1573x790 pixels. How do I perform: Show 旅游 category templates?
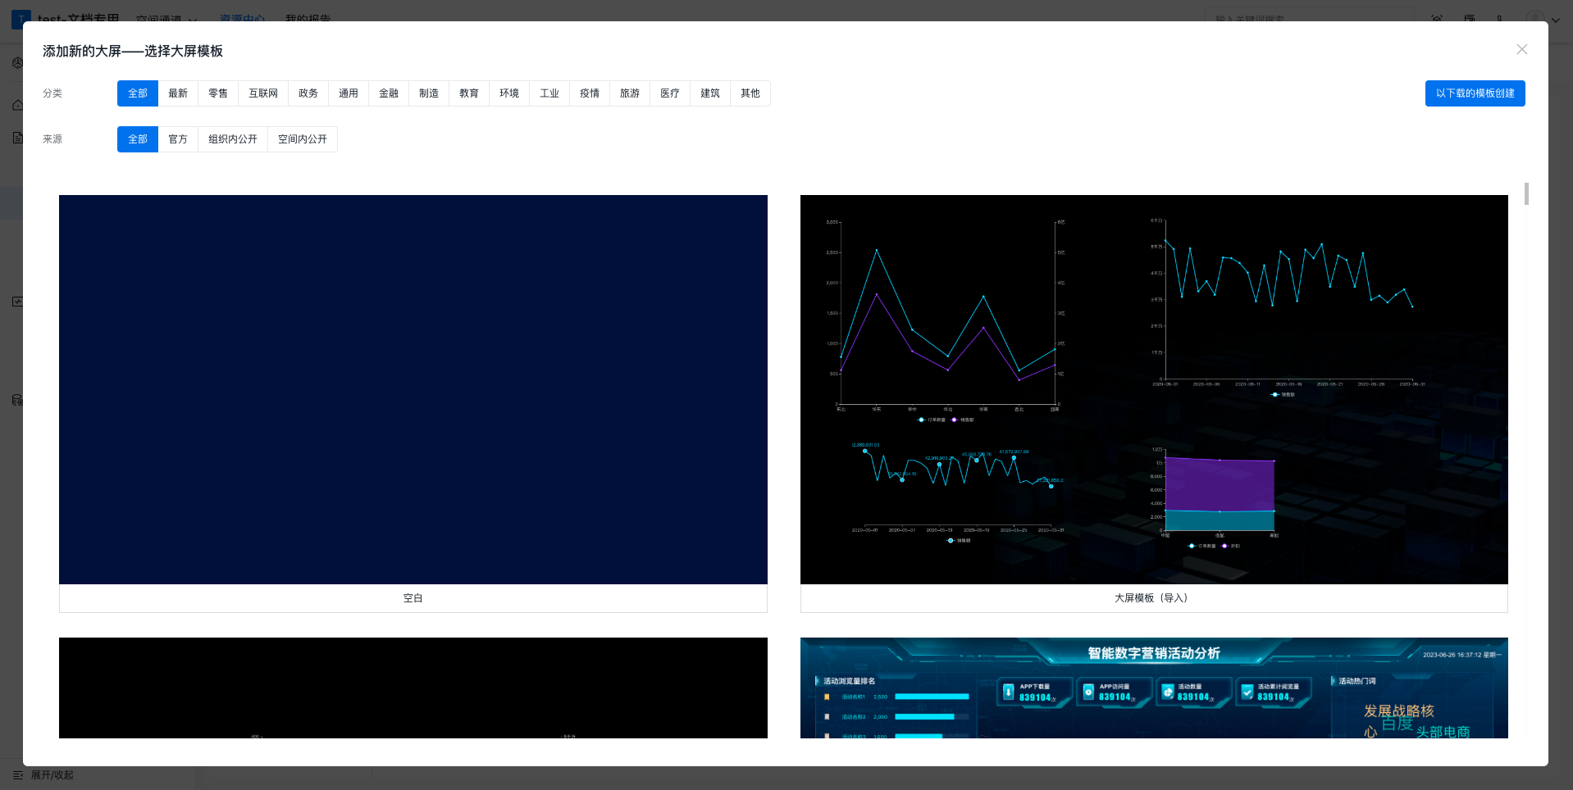[x=630, y=93]
